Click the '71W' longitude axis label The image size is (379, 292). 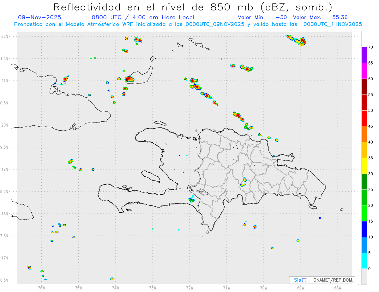pyautogui.click(x=226, y=288)
